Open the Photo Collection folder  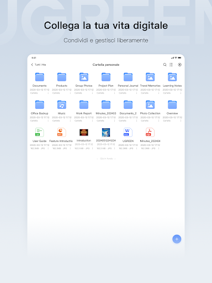(150, 105)
